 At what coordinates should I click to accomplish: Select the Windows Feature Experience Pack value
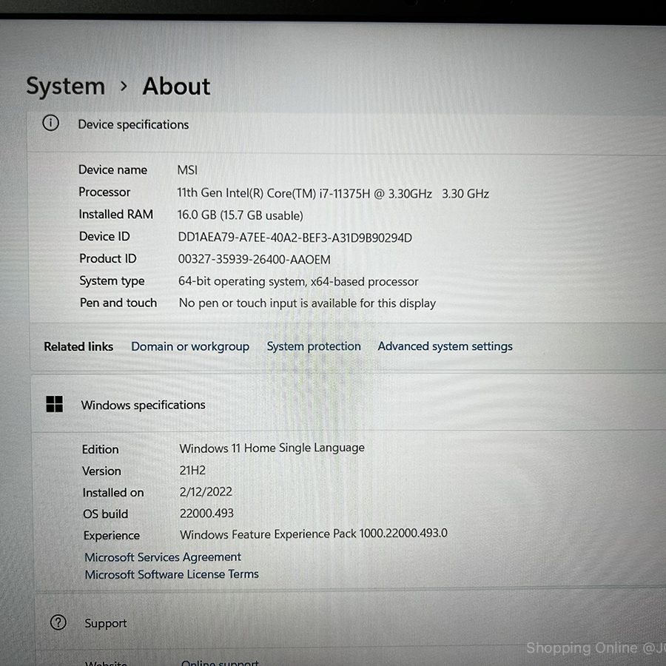coord(314,534)
